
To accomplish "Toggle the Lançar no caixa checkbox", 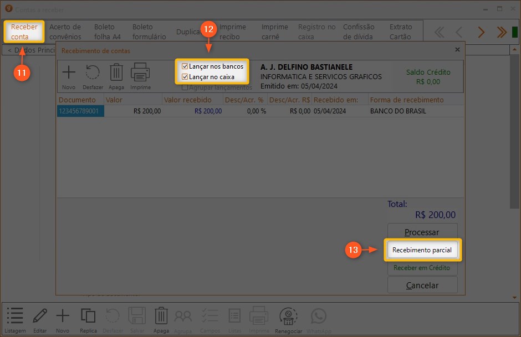I will click(x=185, y=77).
